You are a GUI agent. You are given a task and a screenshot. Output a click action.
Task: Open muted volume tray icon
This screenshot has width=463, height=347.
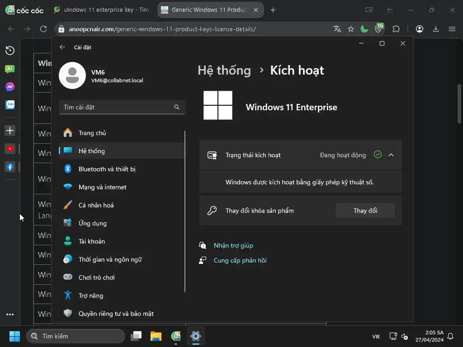coord(405,336)
